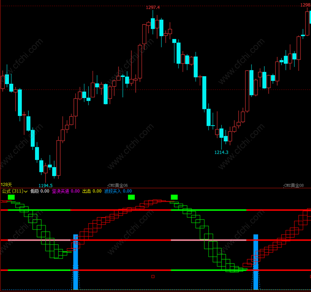Click the 坚决买进 0.00 indicator label
This screenshot has height=292, width=311.
(66, 191)
